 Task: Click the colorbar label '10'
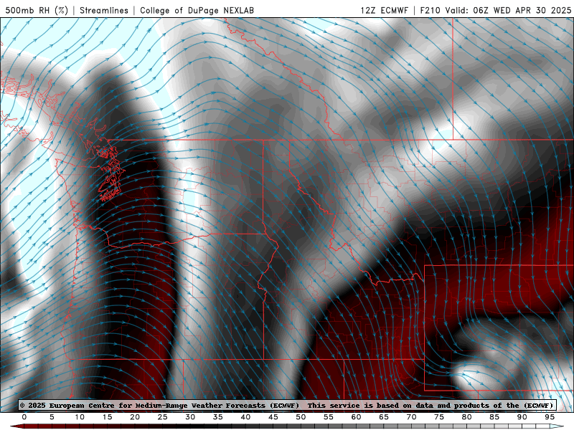click(80, 417)
